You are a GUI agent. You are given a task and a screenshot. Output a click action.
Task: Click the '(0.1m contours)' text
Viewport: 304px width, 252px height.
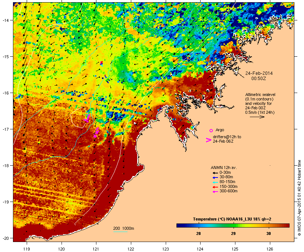click(x=260, y=99)
